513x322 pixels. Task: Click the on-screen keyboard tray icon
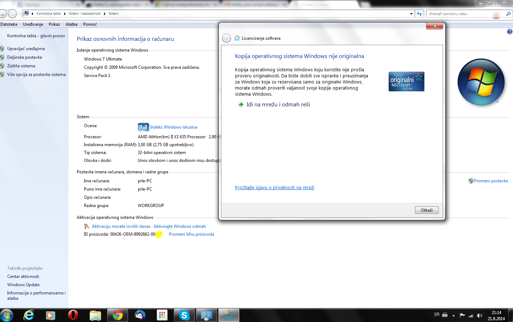445,315
